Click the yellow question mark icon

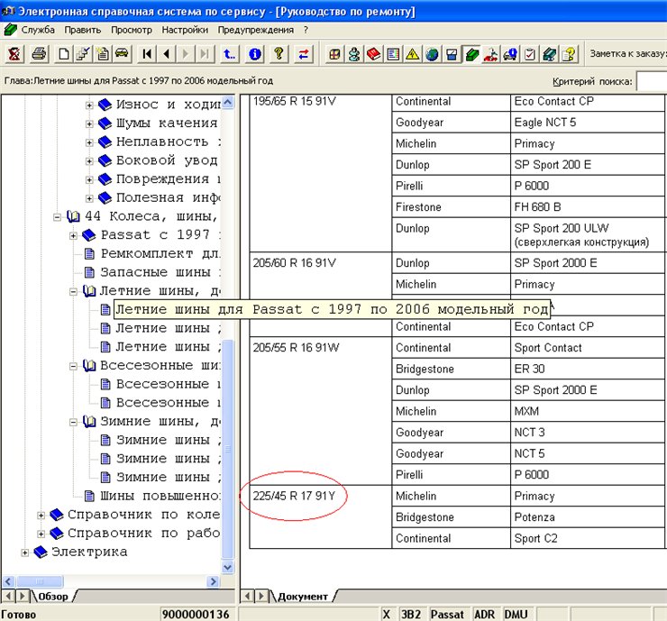click(279, 54)
